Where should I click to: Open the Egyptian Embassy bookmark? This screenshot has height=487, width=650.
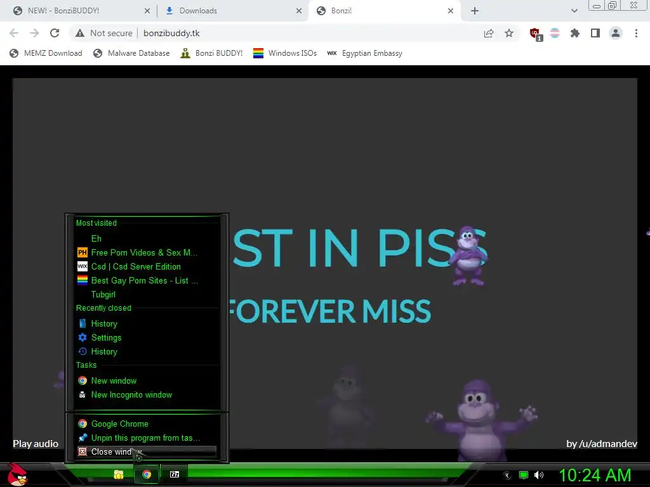click(x=364, y=53)
